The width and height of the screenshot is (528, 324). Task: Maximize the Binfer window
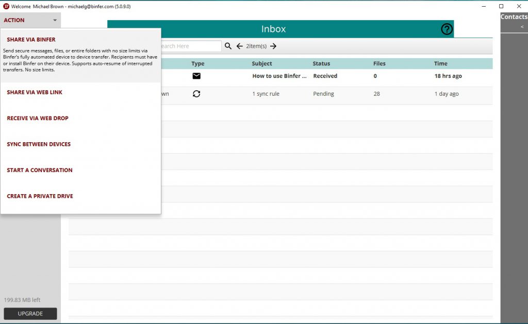click(x=501, y=6)
